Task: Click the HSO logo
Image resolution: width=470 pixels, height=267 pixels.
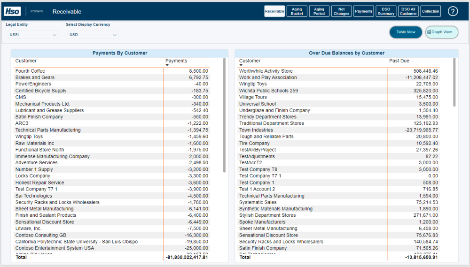Action: [x=12, y=11]
